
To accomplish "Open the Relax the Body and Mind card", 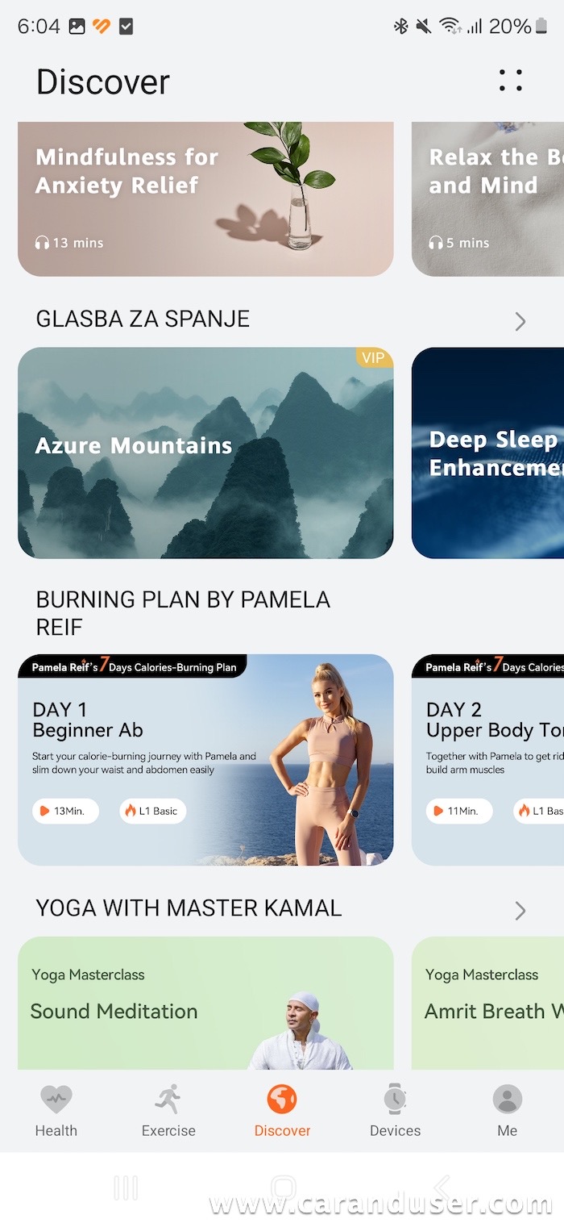I will [x=487, y=199].
